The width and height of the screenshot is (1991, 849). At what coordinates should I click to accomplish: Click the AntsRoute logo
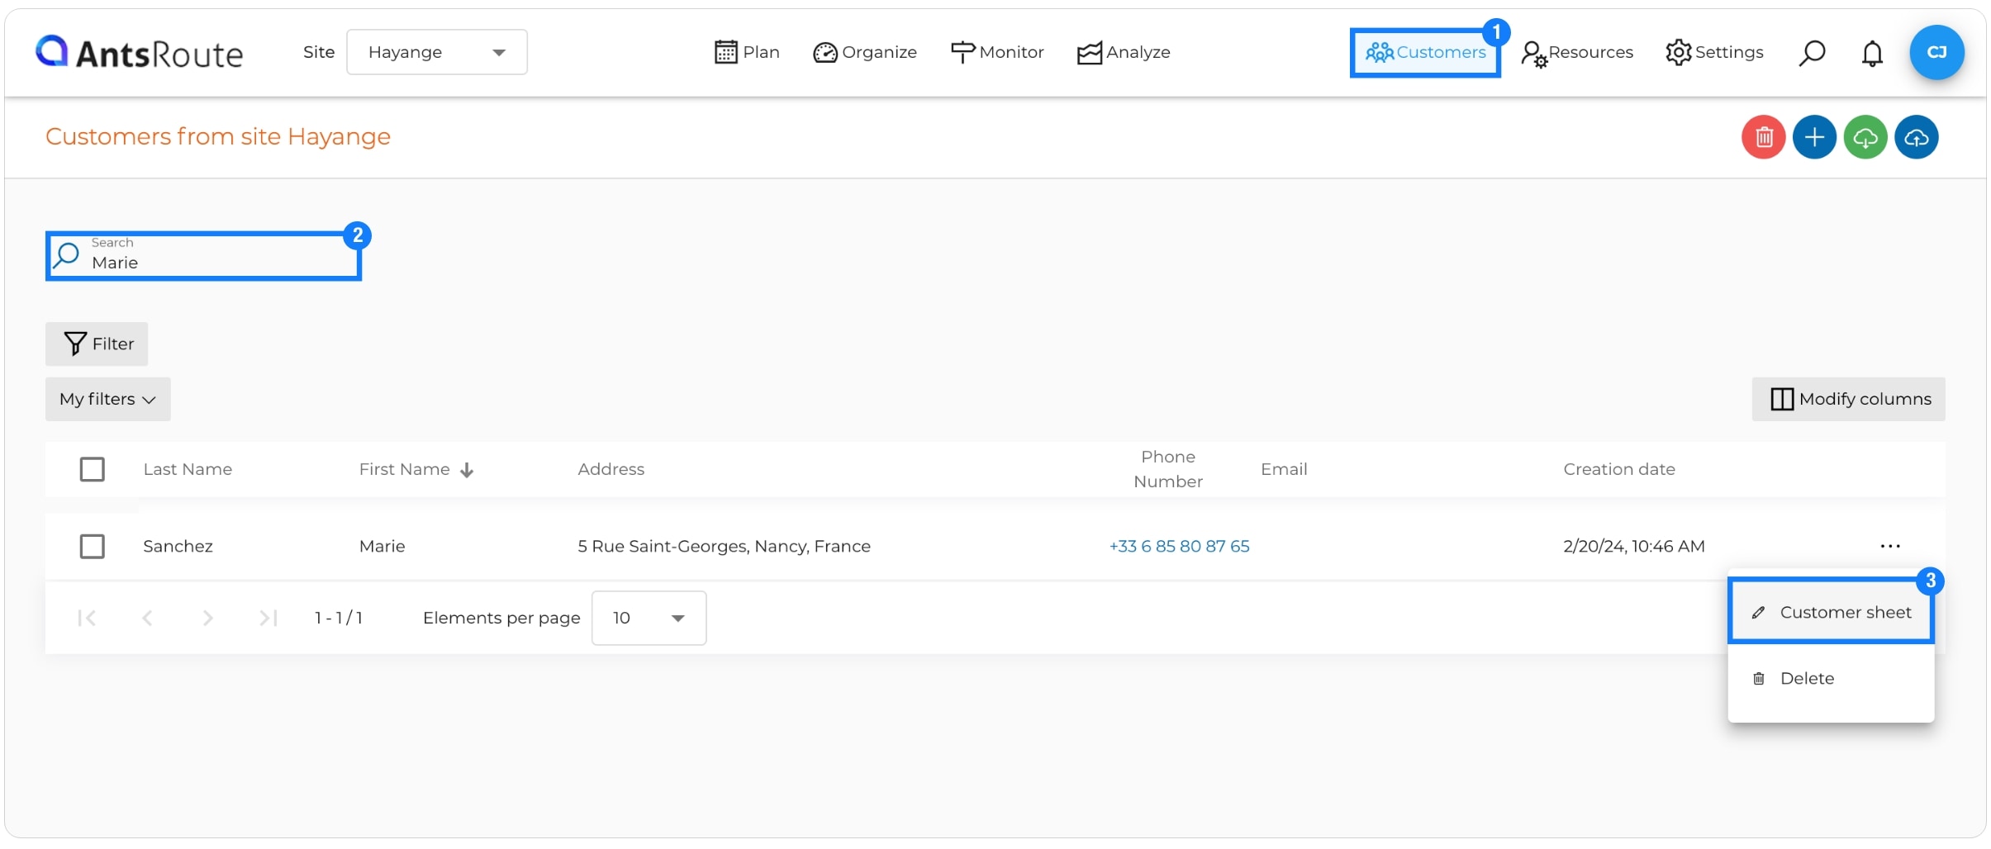(x=139, y=53)
